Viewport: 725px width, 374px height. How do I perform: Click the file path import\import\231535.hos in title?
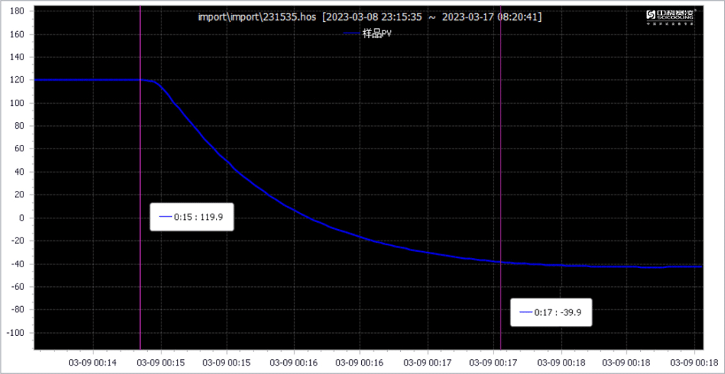(x=257, y=17)
